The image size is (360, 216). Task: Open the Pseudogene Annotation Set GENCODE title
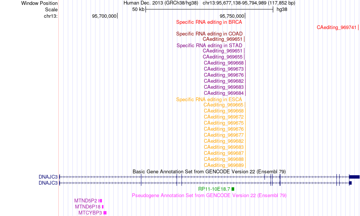(209, 195)
